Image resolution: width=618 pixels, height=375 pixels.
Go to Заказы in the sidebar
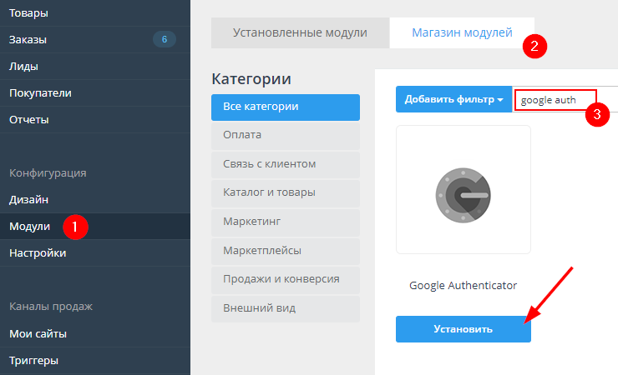[28, 39]
